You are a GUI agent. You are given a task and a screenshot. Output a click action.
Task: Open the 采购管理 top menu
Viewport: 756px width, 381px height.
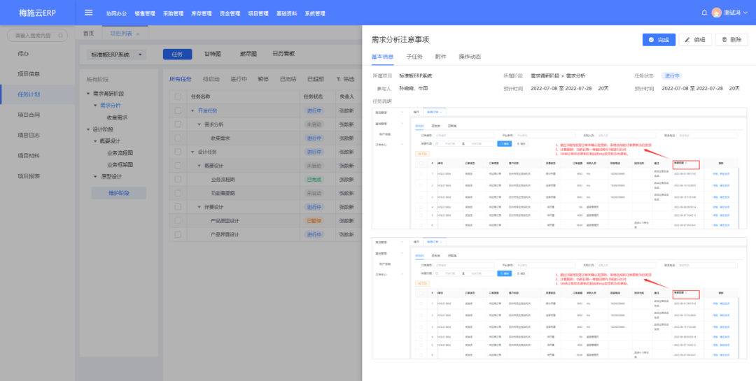(173, 13)
